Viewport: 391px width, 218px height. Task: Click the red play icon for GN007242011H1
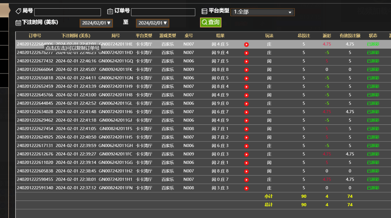coord(246,180)
